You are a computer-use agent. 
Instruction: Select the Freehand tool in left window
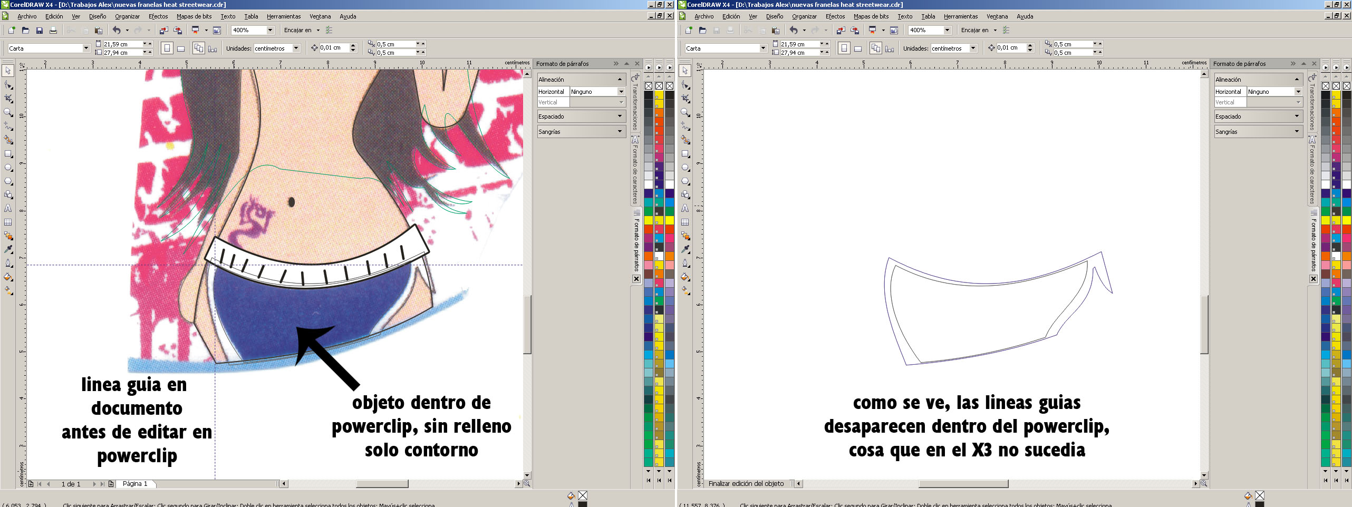8,126
